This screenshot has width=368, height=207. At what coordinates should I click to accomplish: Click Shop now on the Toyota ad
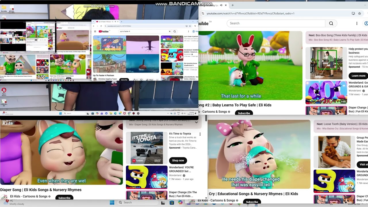coord(178,160)
